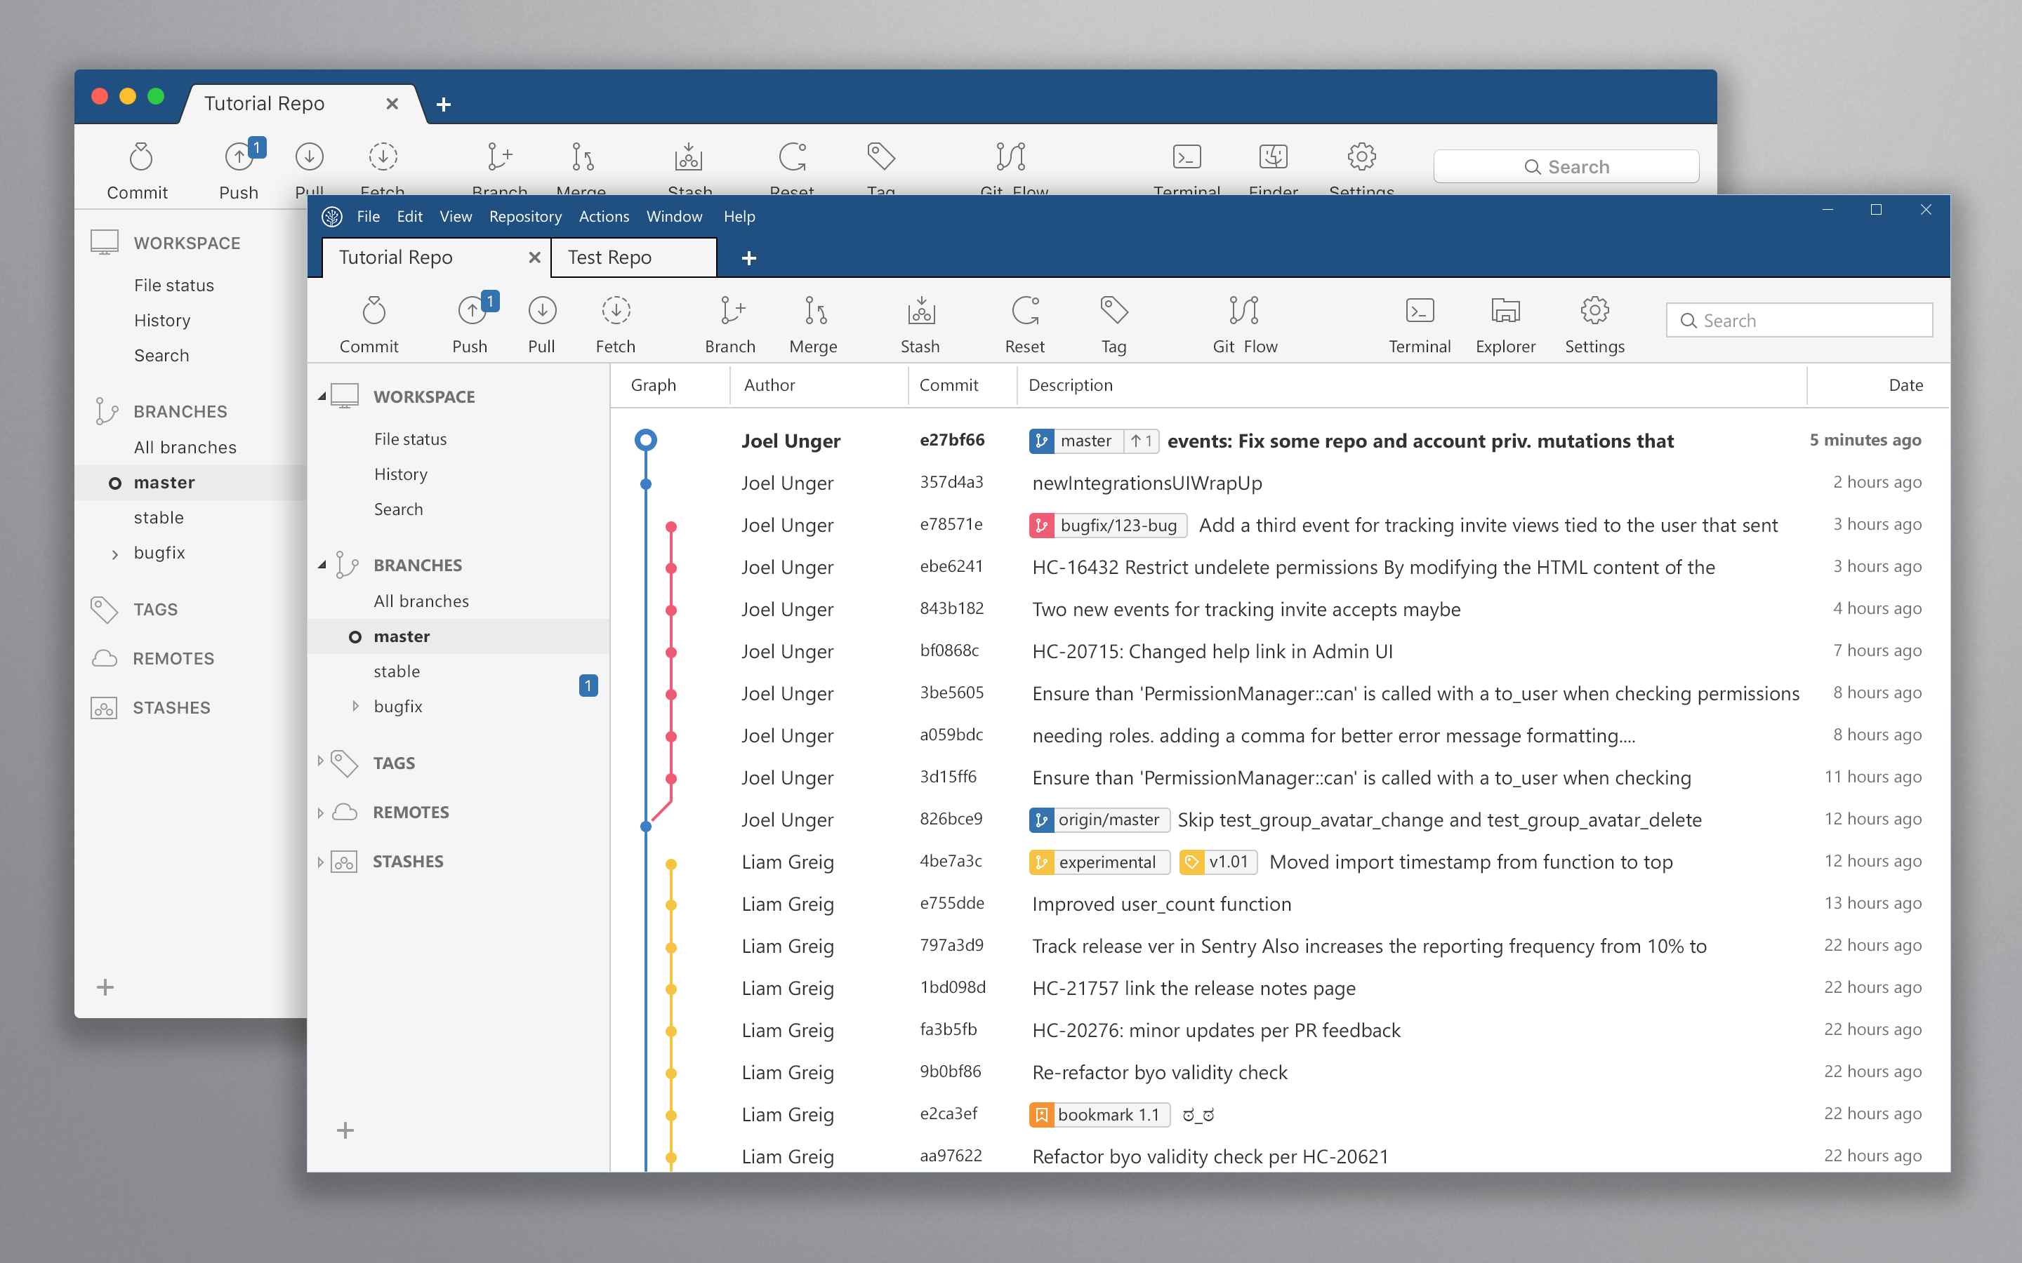Expand the bugfix branch folder in front sidebar
The image size is (2022, 1263).
(x=355, y=707)
